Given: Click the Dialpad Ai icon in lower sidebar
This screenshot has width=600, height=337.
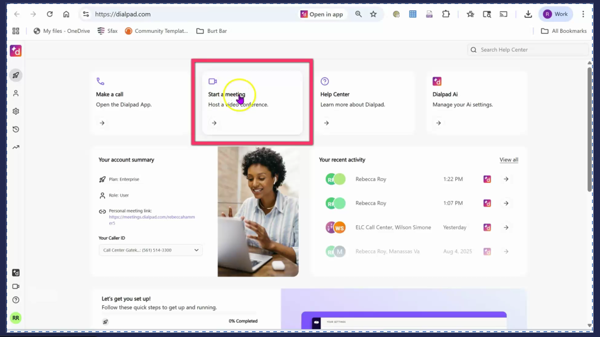Looking at the screenshot, I should coord(16,273).
